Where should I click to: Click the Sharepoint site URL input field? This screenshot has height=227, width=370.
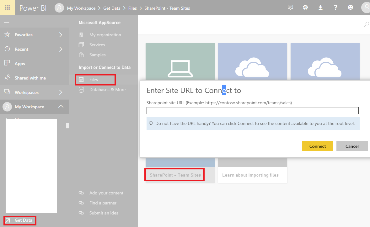[253, 111]
